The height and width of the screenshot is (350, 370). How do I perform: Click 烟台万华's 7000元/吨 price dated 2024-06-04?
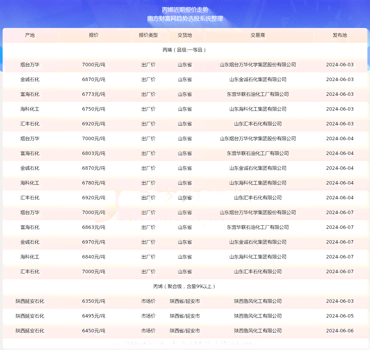94,139
